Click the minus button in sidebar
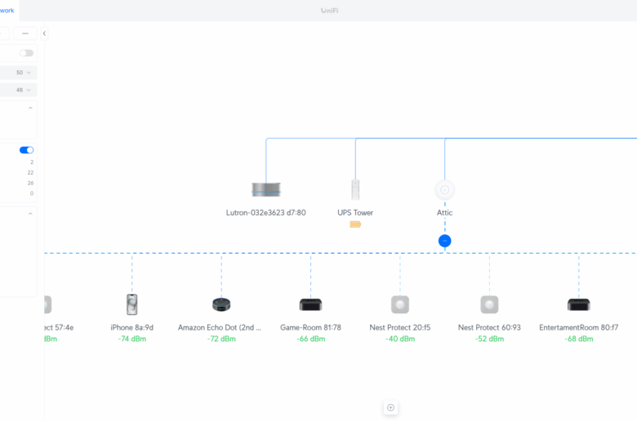637x421 pixels. pyautogui.click(x=25, y=33)
